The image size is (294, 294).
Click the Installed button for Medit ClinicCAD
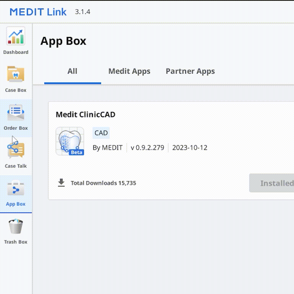pos(271,183)
